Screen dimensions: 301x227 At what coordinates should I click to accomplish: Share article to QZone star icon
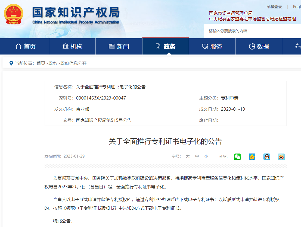(252, 157)
